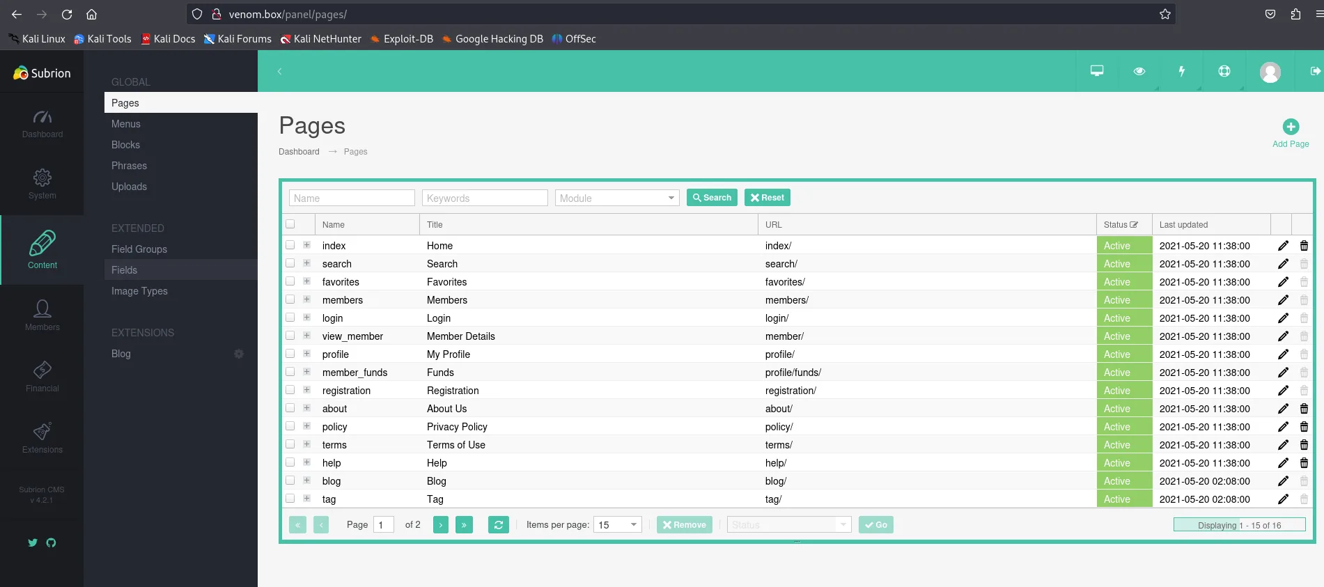This screenshot has height=587, width=1324.
Task: Tick the checkbox for the tag row
Action: pos(290,499)
